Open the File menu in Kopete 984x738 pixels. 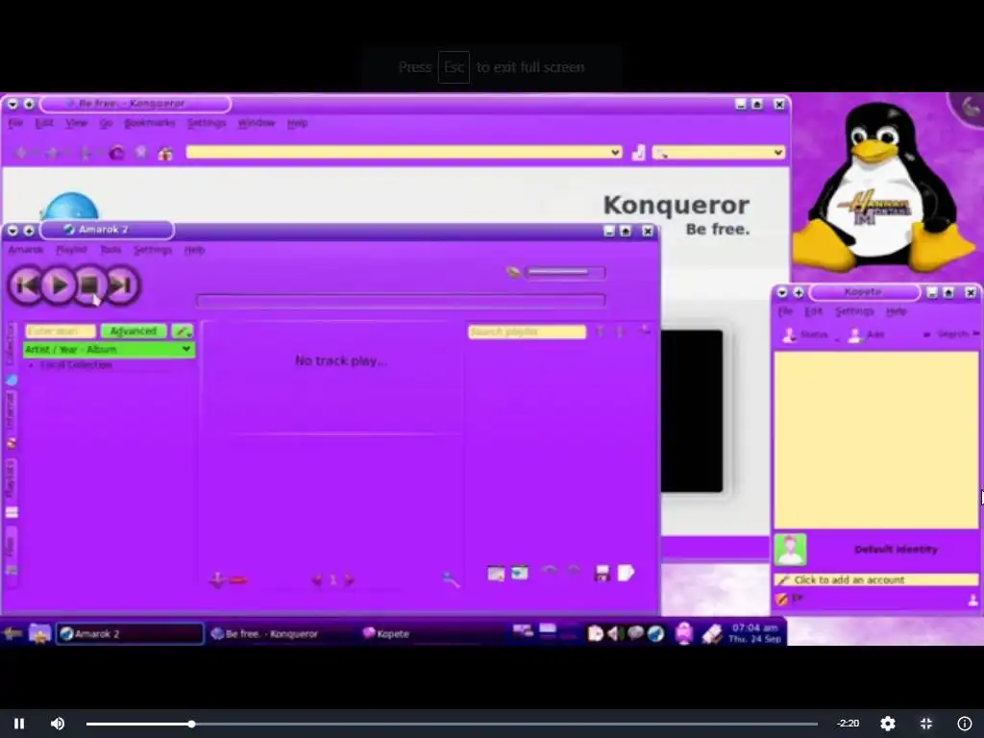click(x=786, y=311)
